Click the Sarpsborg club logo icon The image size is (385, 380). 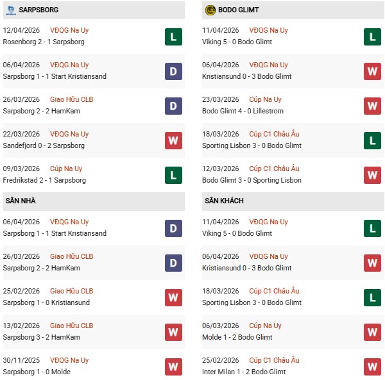pyautogui.click(x=11, y=10)
